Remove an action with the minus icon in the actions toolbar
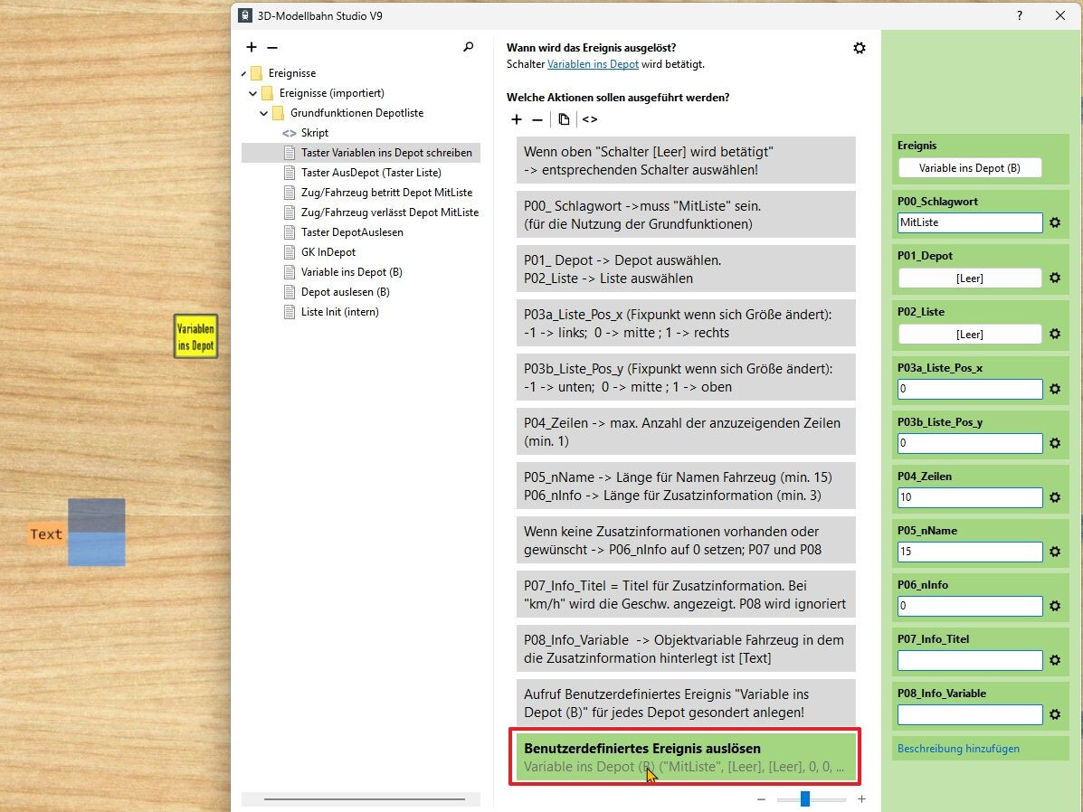Screen dimensions: 1083x812 [537, 119]
